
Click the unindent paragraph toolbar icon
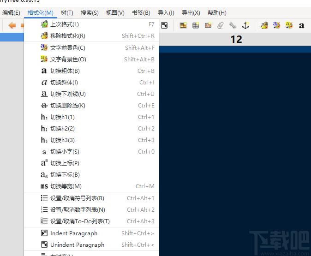[x=164, y=25]
